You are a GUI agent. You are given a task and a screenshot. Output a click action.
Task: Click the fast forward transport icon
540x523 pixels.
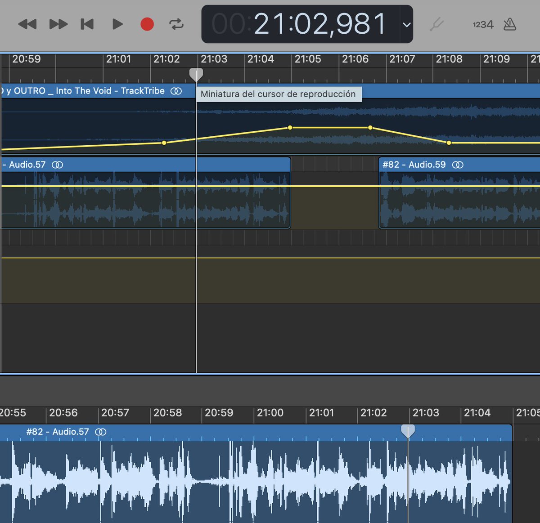click(58, 25)
